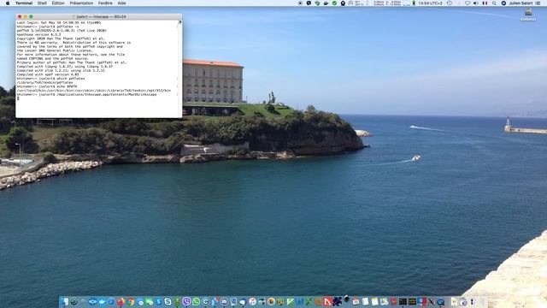Open iTunes from the Dock
Viewport: 547px width, 308px height.
tap(252, 301)
